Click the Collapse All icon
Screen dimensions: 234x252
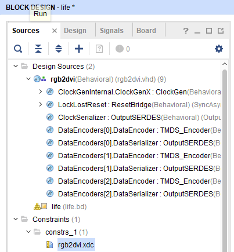(x=38, y=49)
